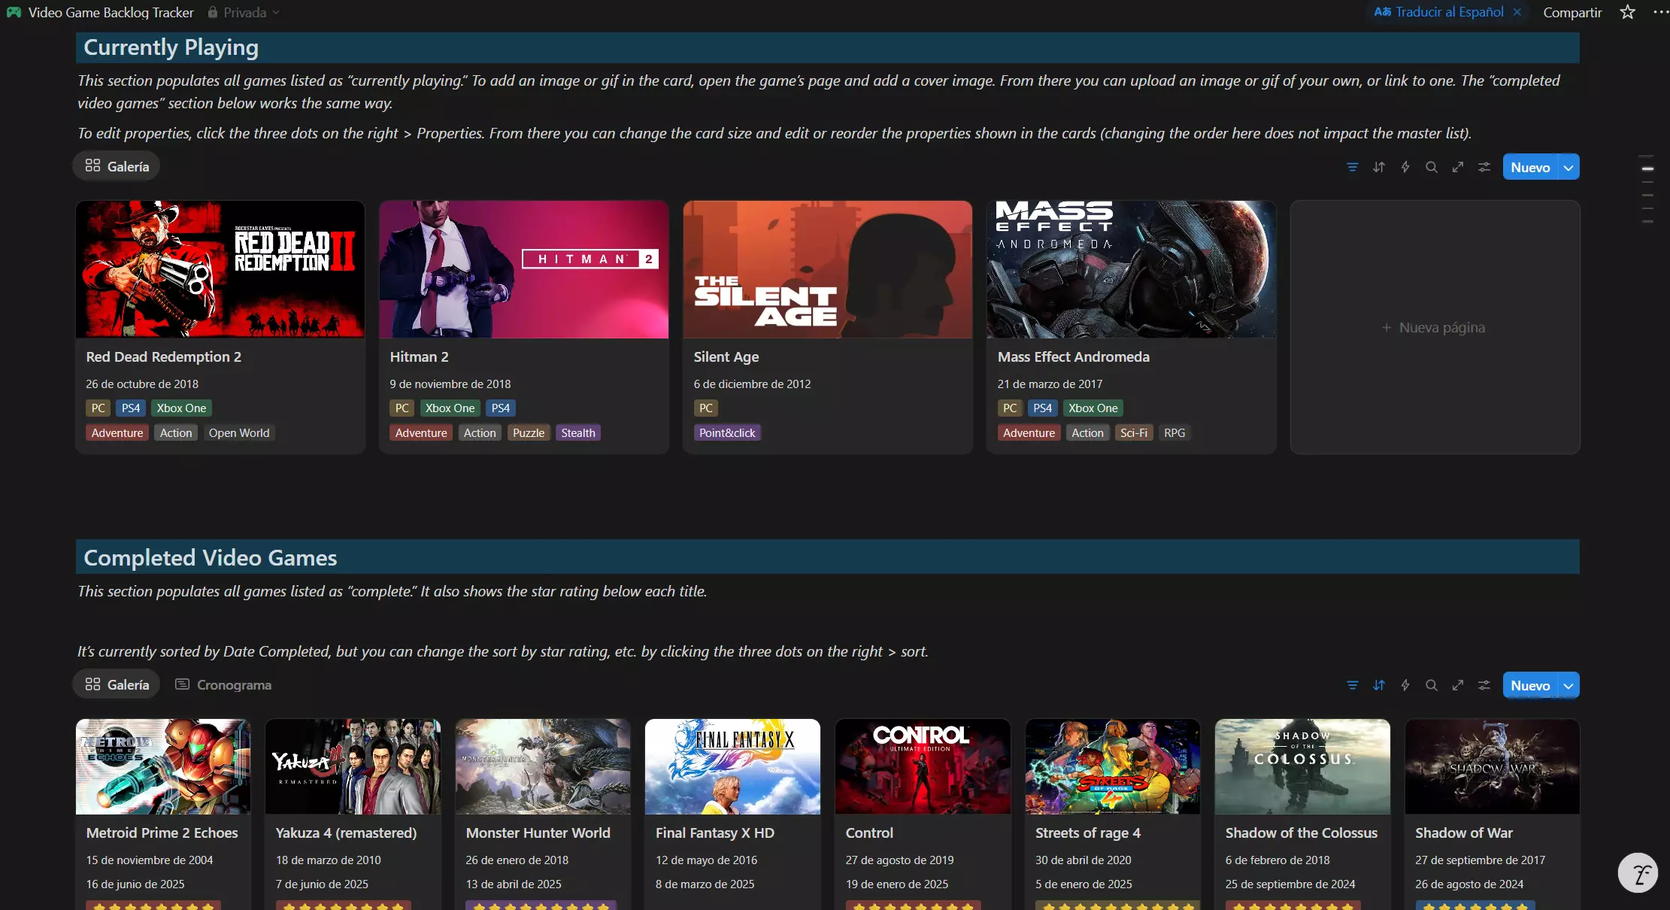Open filter icon in Completed Video Games toolbar

click(x=1353, y=685)
